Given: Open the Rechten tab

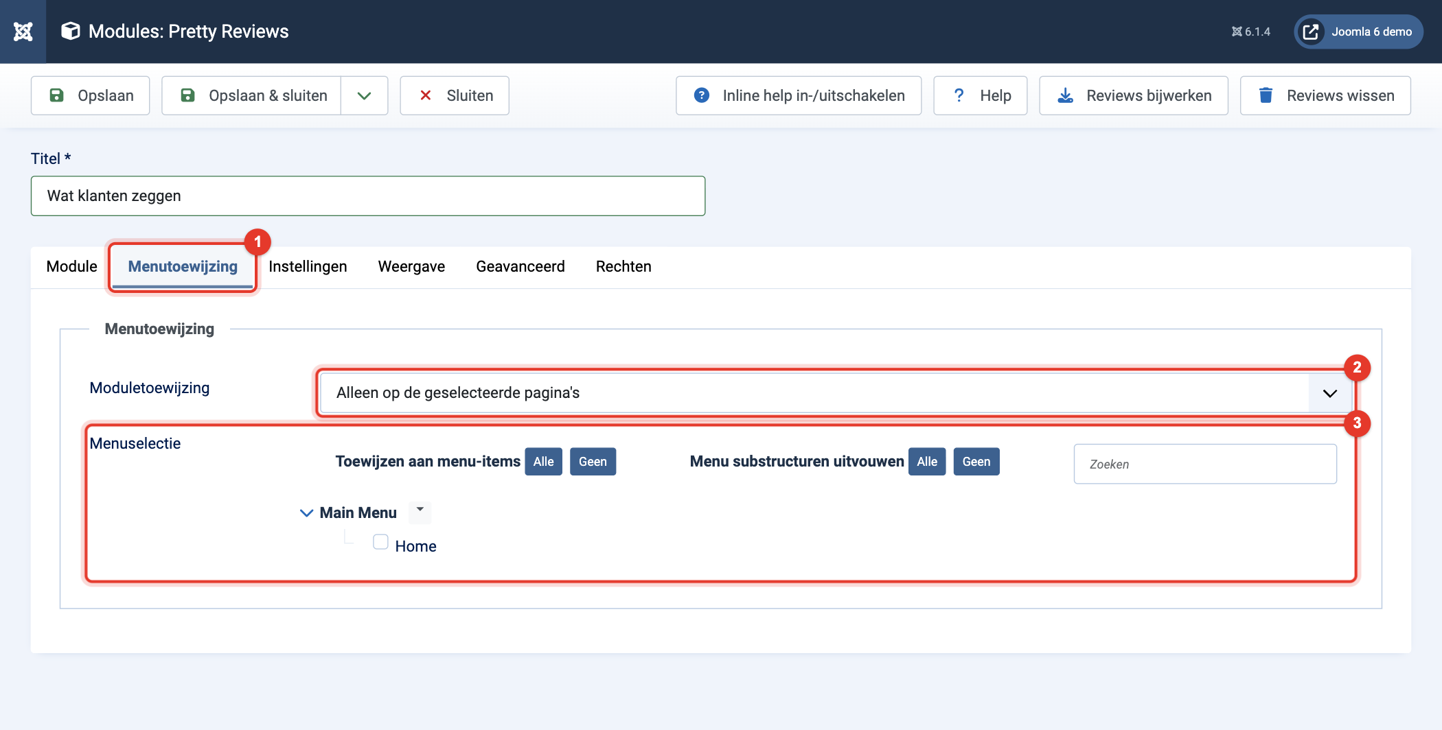Looking at the screenshot, I should click(623, 266).
